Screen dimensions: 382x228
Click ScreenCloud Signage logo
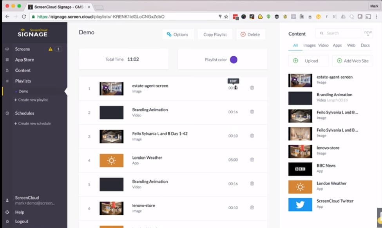click(x=33, y=33)
